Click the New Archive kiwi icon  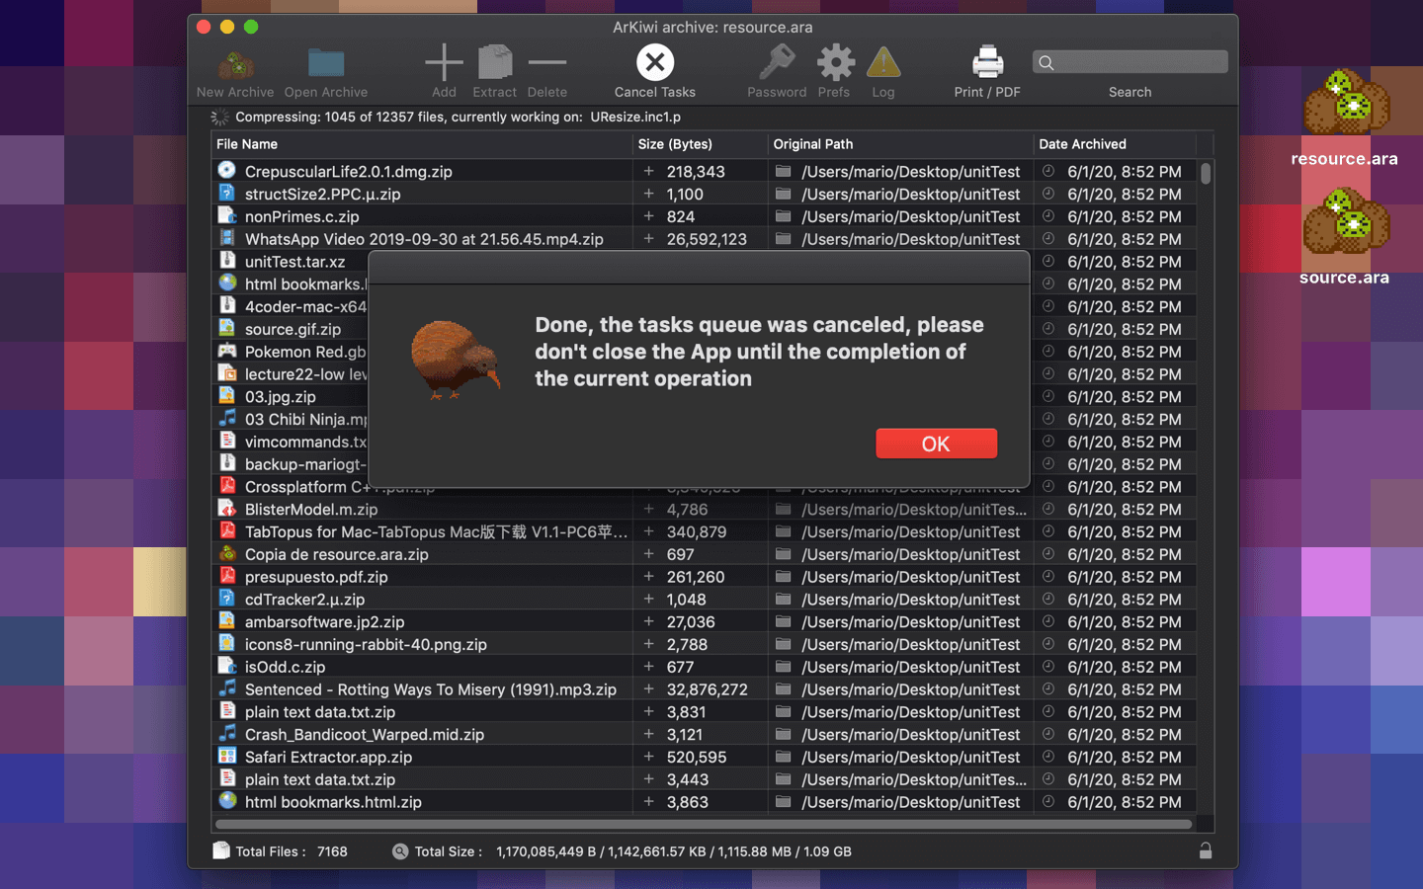235,64
